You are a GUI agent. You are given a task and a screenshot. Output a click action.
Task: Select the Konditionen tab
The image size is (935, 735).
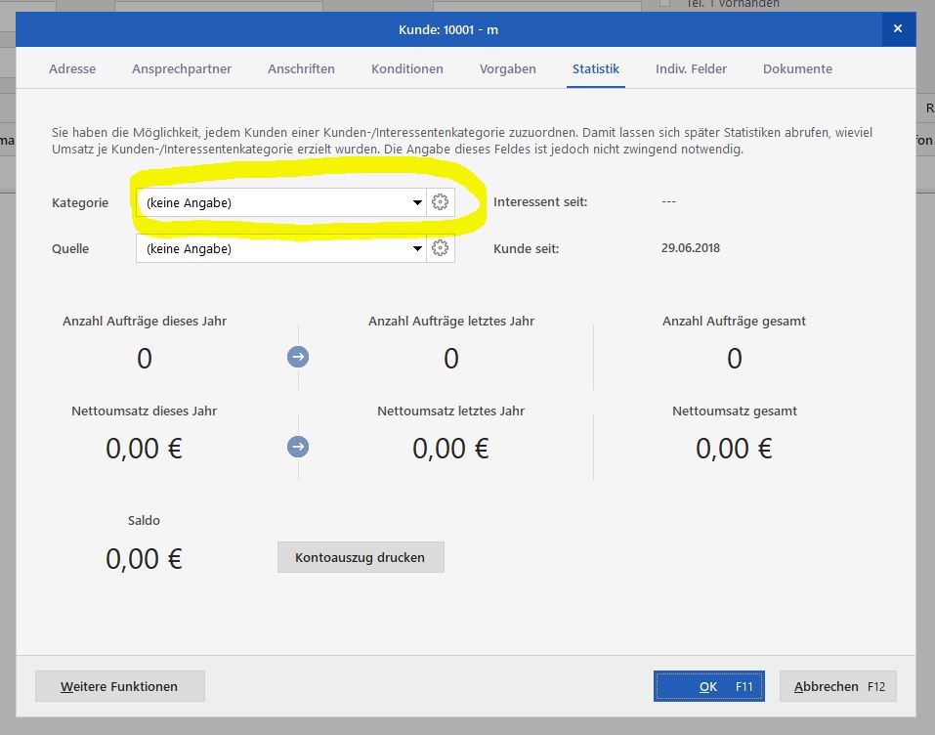point(407,68)
